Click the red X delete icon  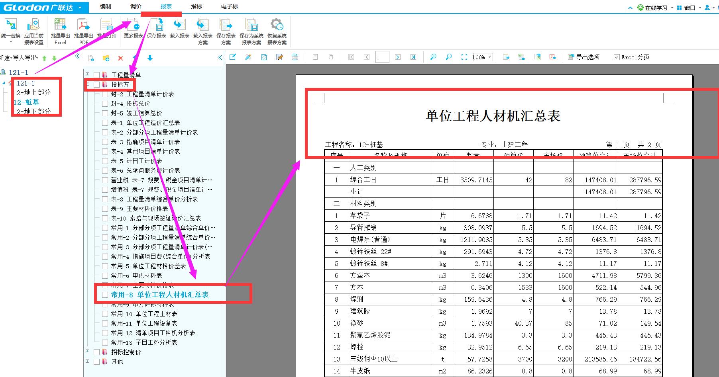[x=120, y=58]
